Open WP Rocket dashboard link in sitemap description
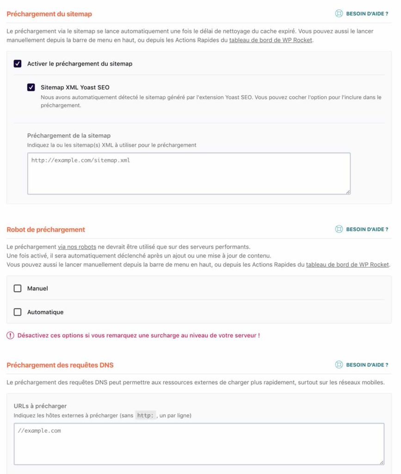 (x=271, y=40)
